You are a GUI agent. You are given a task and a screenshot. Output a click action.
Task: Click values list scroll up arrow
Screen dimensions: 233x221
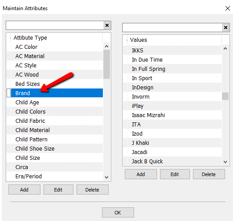225,48
